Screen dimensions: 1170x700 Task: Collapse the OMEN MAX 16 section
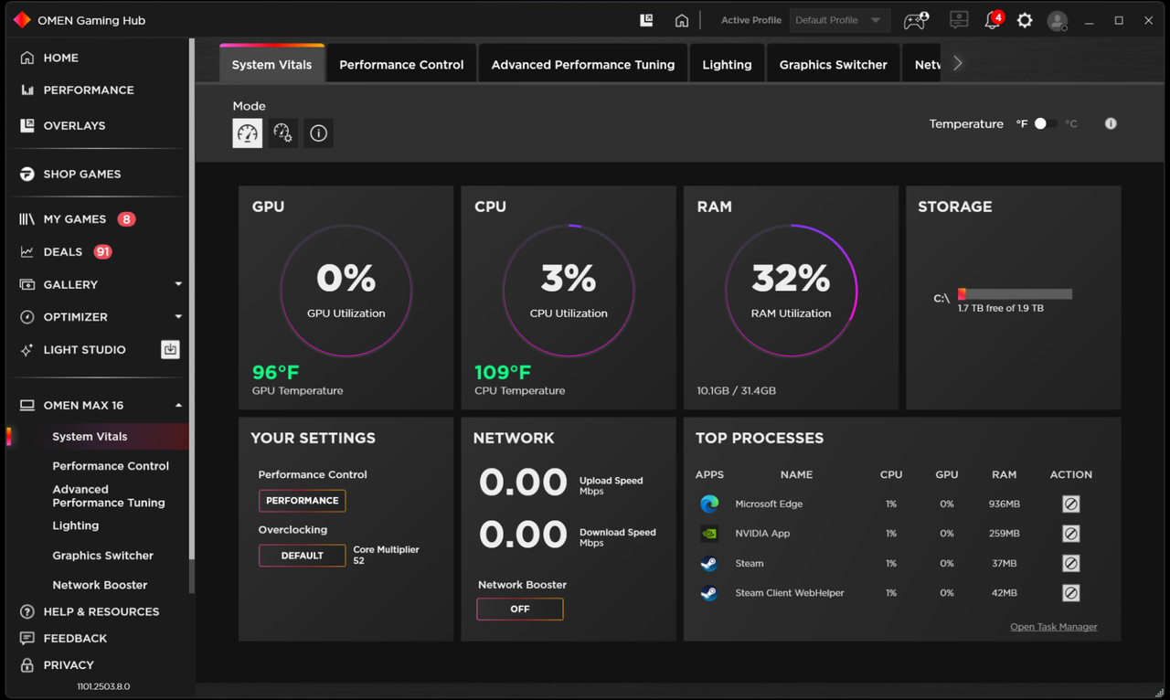pyautogui.click(x=178, y=406)
